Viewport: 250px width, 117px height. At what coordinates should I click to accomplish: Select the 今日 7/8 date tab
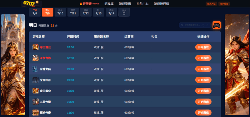click(x=35, y=12)
